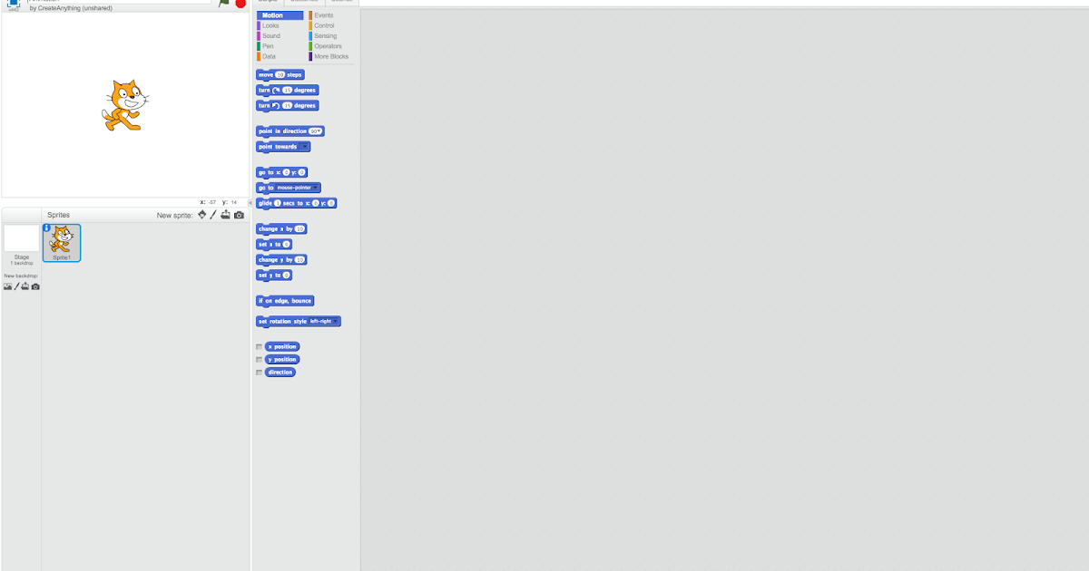Click 'direction' reporter block
The height and width of the screenshot is (571, 1089).
(280, 373)
